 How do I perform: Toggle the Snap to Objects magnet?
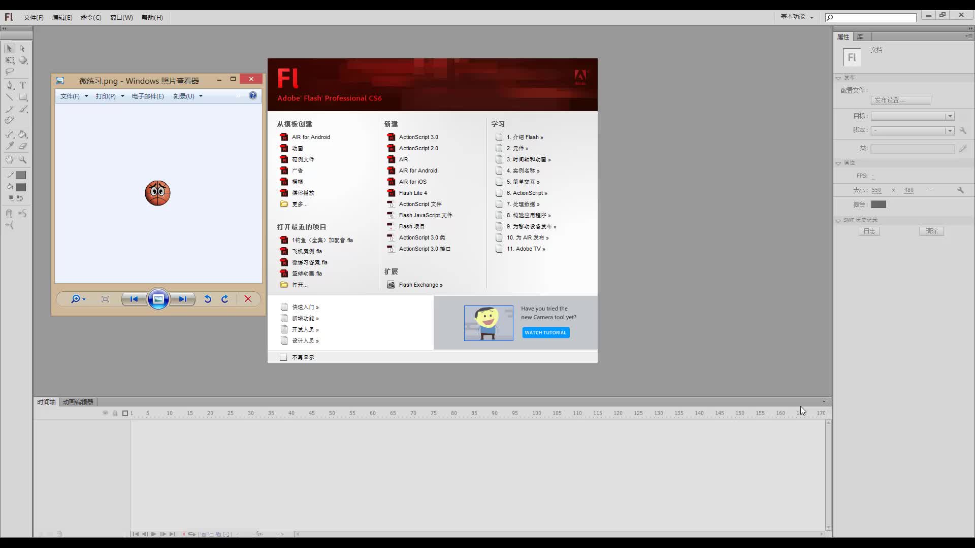click(x=9, y=214)
